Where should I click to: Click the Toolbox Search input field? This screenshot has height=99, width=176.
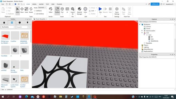click(x=22, y=27)
